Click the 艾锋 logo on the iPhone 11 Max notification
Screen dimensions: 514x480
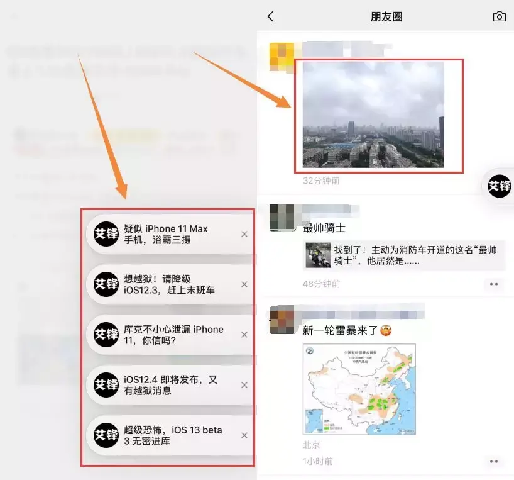[x=105, y=233]
